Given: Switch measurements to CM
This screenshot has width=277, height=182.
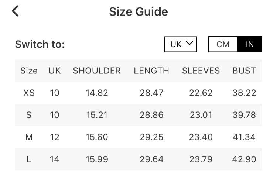Looking at the screenshot, I should (x=223, y=44).
